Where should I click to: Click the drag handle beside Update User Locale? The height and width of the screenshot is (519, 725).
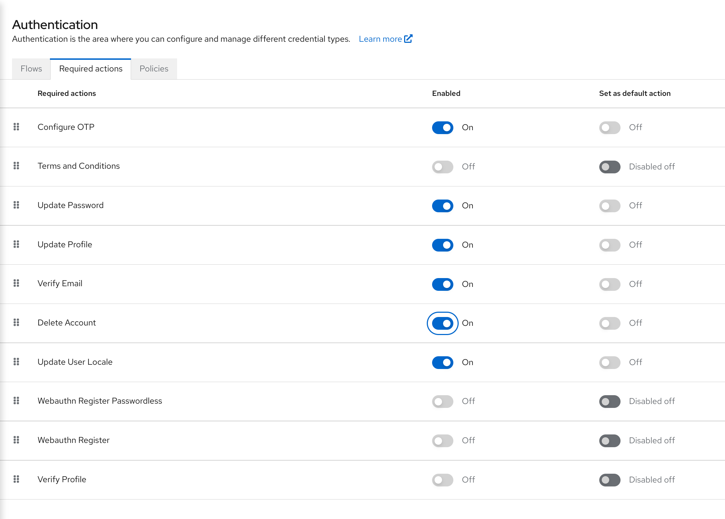point(16,362)
